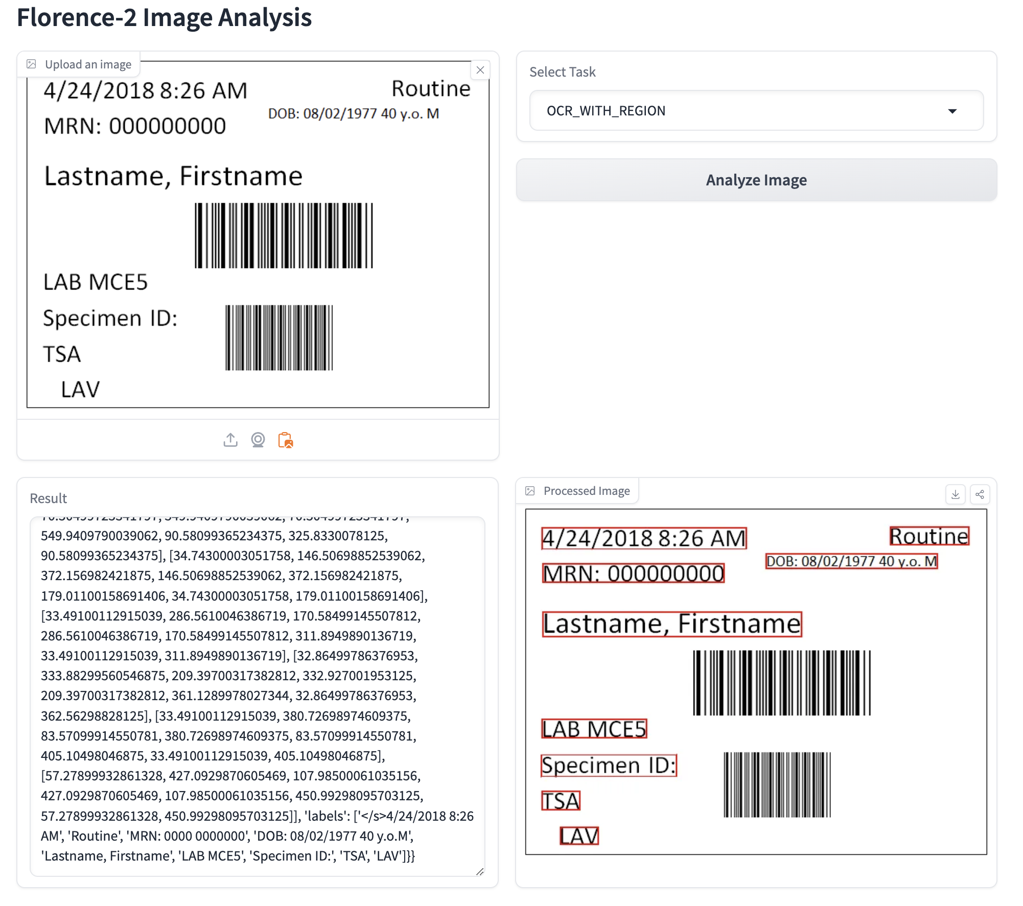Click the boxed DOB line in processed image
1023x906 pixels.
[x=852, y=561]
